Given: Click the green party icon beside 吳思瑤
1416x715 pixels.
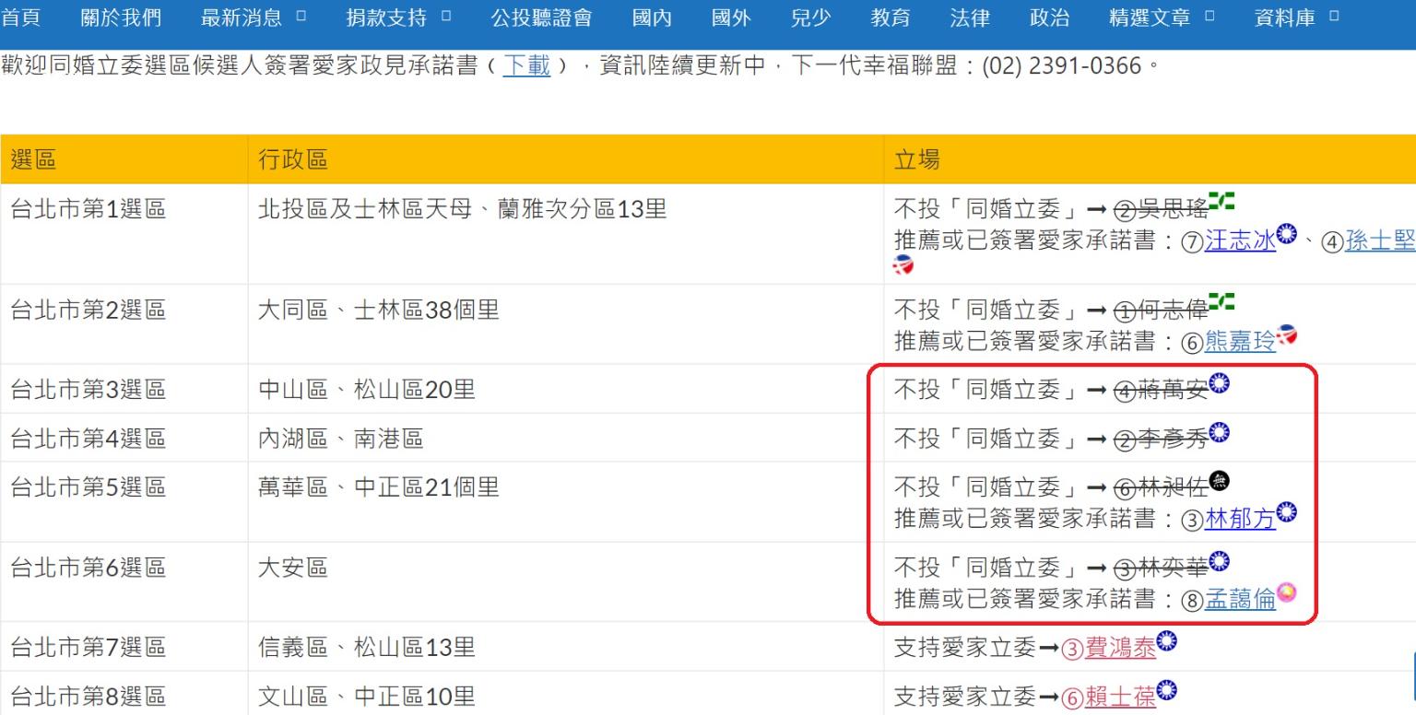Looking at the screenshot, I should click(1221, 200).
